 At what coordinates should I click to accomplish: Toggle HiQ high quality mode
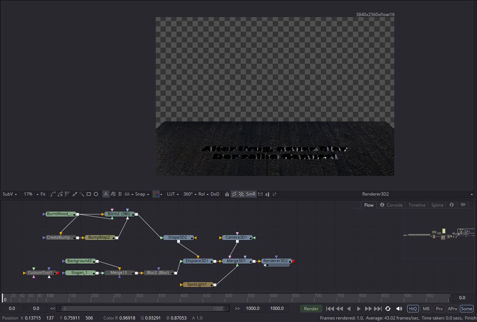pos(413,309)
